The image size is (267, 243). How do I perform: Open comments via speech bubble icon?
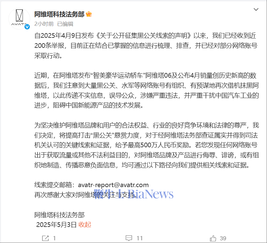click(129, 238)
